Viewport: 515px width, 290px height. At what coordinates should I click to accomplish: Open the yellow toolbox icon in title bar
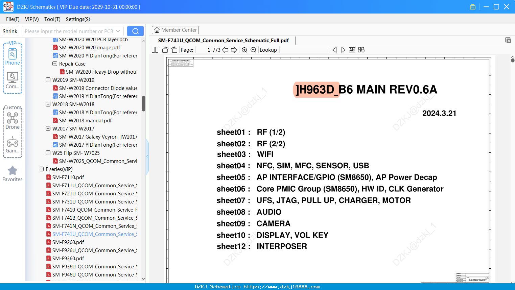point(473,7)
